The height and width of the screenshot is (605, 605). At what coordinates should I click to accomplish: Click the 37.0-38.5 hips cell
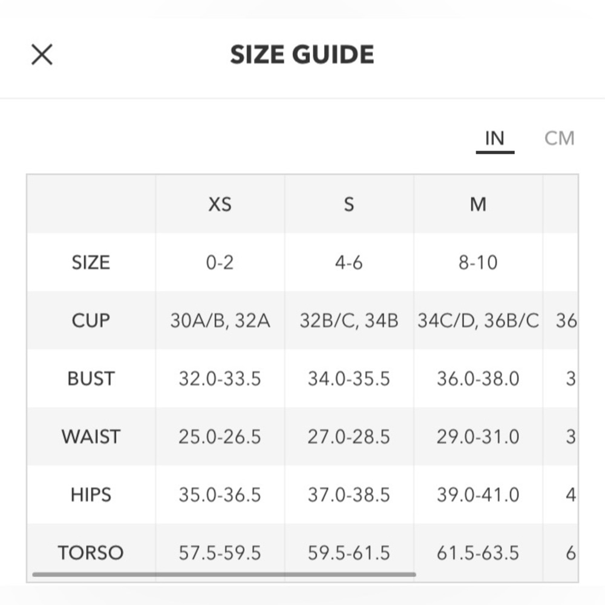pyautogui.click(x=348, y=495)
